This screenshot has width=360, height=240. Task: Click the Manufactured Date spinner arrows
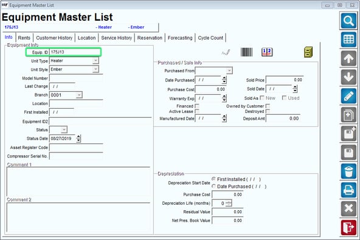coord(224,118)
